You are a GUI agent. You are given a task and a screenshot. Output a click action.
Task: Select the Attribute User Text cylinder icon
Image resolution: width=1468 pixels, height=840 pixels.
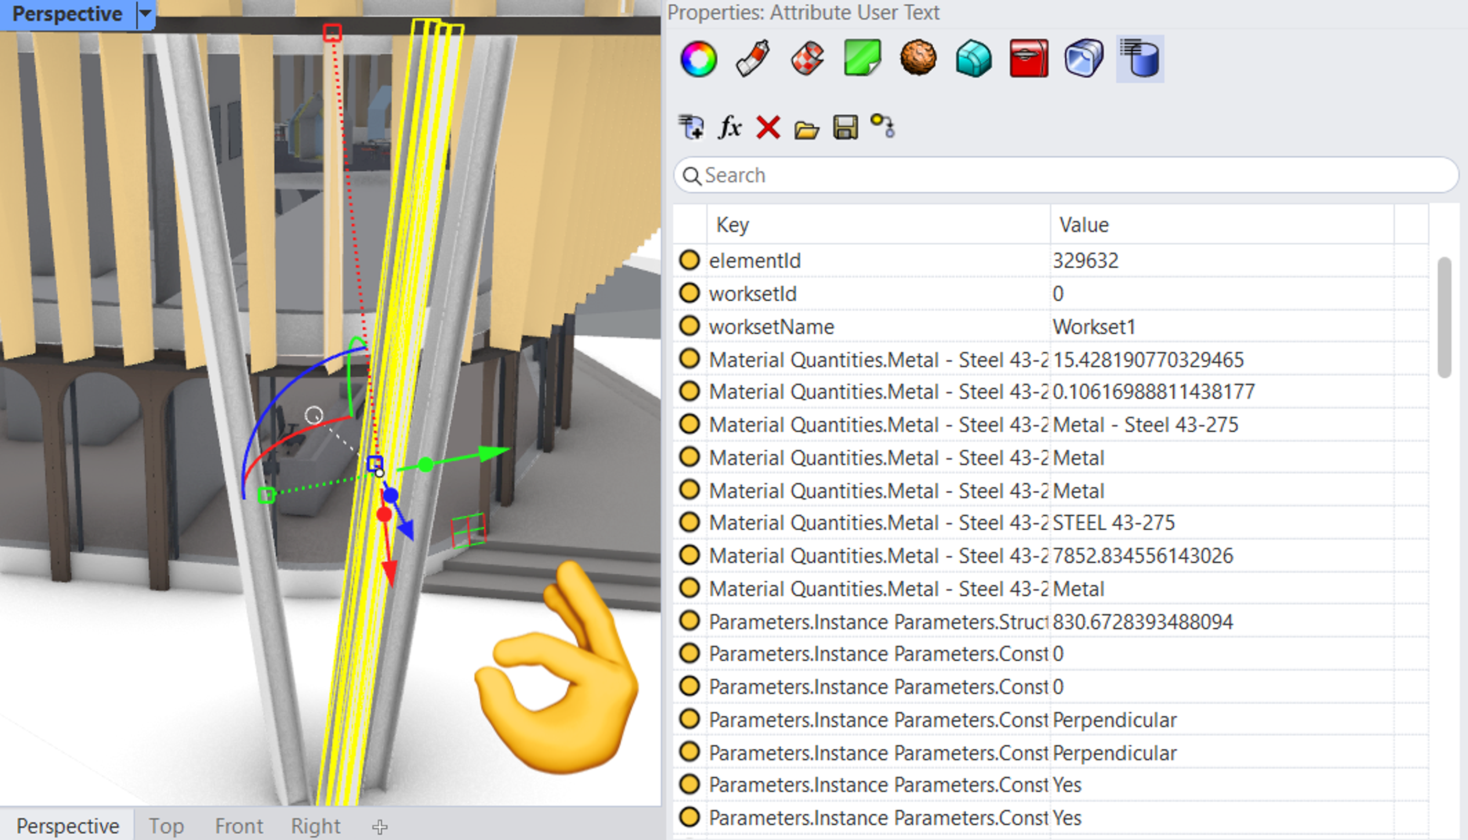tap(1140, 59)
